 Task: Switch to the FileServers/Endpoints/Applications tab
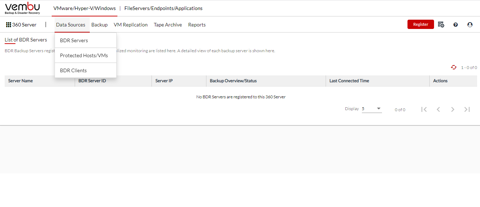(163, 8)
